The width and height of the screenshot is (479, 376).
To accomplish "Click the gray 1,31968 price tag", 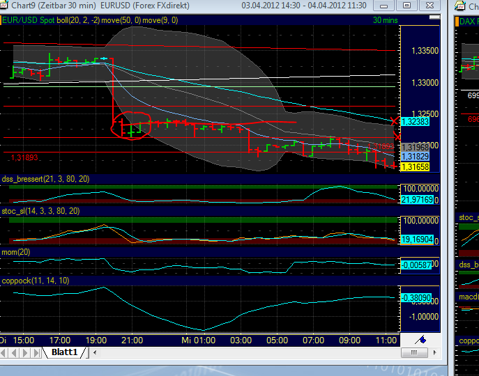I will (x=415, y=148).
